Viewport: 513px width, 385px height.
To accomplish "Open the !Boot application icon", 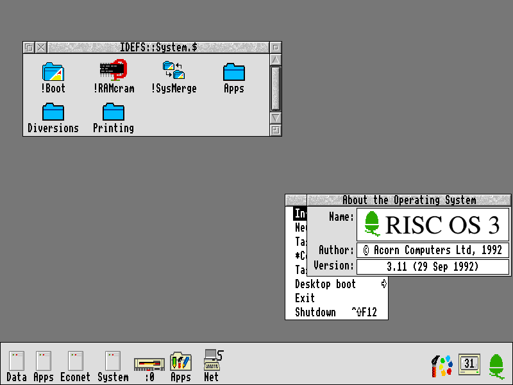I will click(53, 77).
